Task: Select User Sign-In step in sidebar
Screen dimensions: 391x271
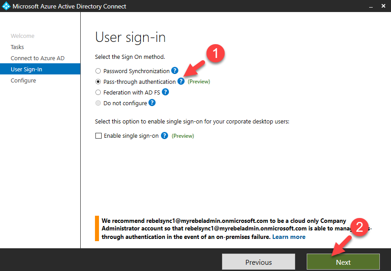Action: tap(40, 69)
